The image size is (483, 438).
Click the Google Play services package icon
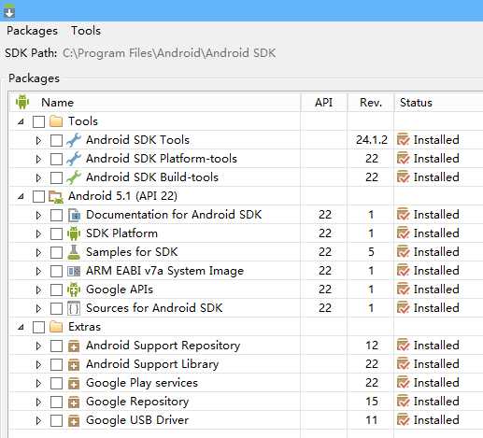(x=74, y=383)
